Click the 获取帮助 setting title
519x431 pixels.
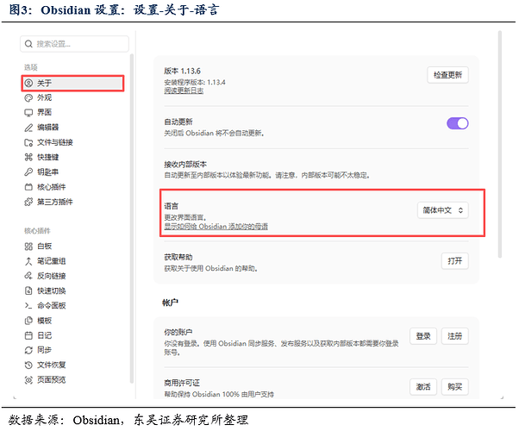click(x=178, y=257)
